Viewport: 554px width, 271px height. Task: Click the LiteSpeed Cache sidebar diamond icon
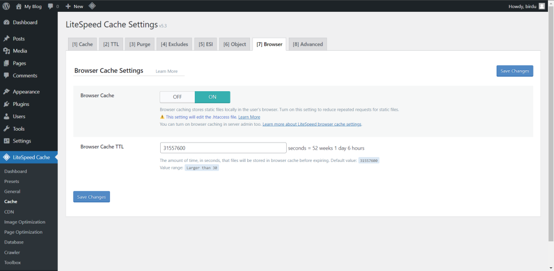point(6,157)
